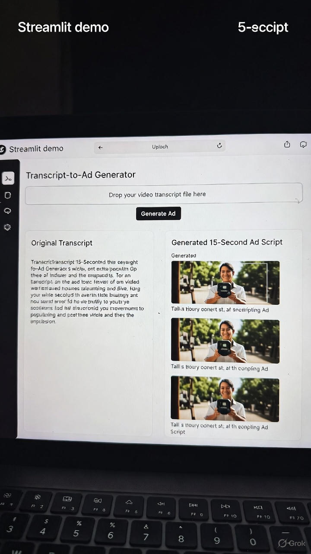The image size is (311, 554).
Task: Click the Uploch address bar field
Action: pos(160,147)
